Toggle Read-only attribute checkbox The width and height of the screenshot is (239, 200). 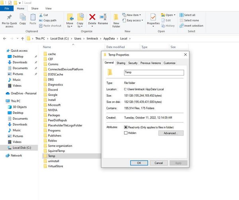click(126, 127)
